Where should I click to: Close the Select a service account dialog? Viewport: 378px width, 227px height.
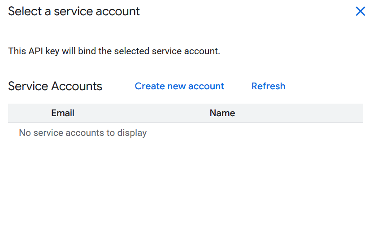tap(360, 12)
